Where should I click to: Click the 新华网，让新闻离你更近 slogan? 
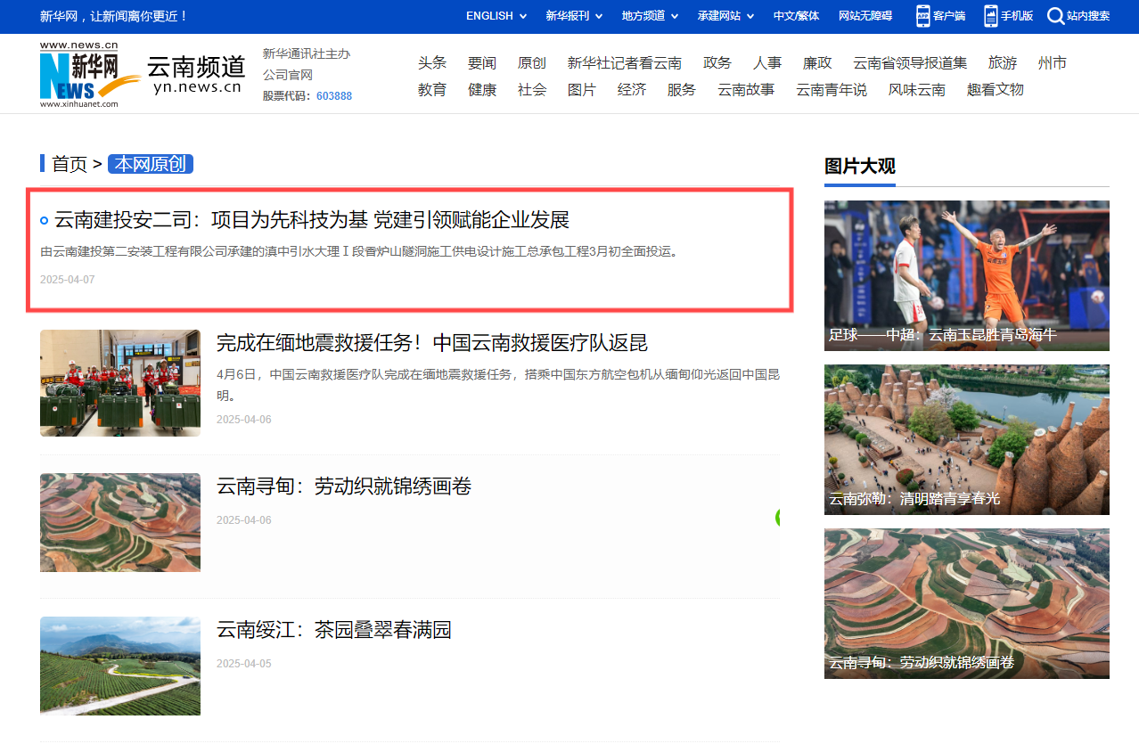tap(114, 16)
